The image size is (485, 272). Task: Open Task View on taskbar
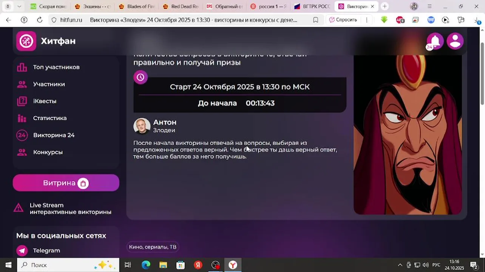(128, 265)
